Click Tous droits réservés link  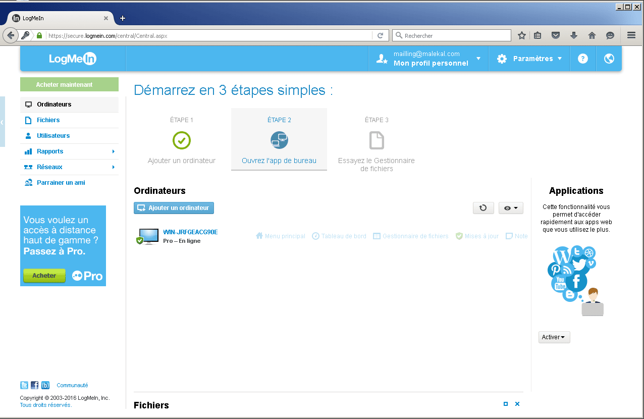pyautogui.click(x=46, y=405)
